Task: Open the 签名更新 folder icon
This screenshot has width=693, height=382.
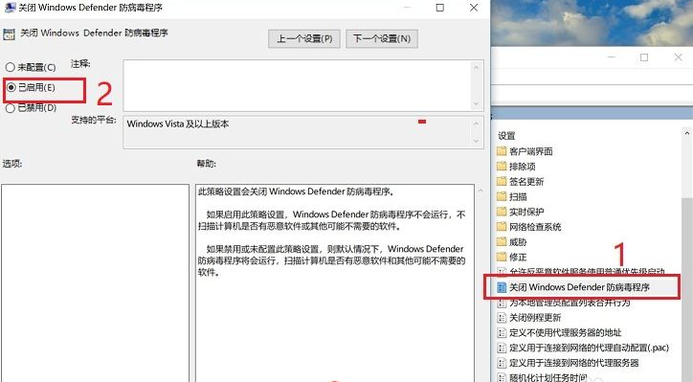Action: [502, 181]
